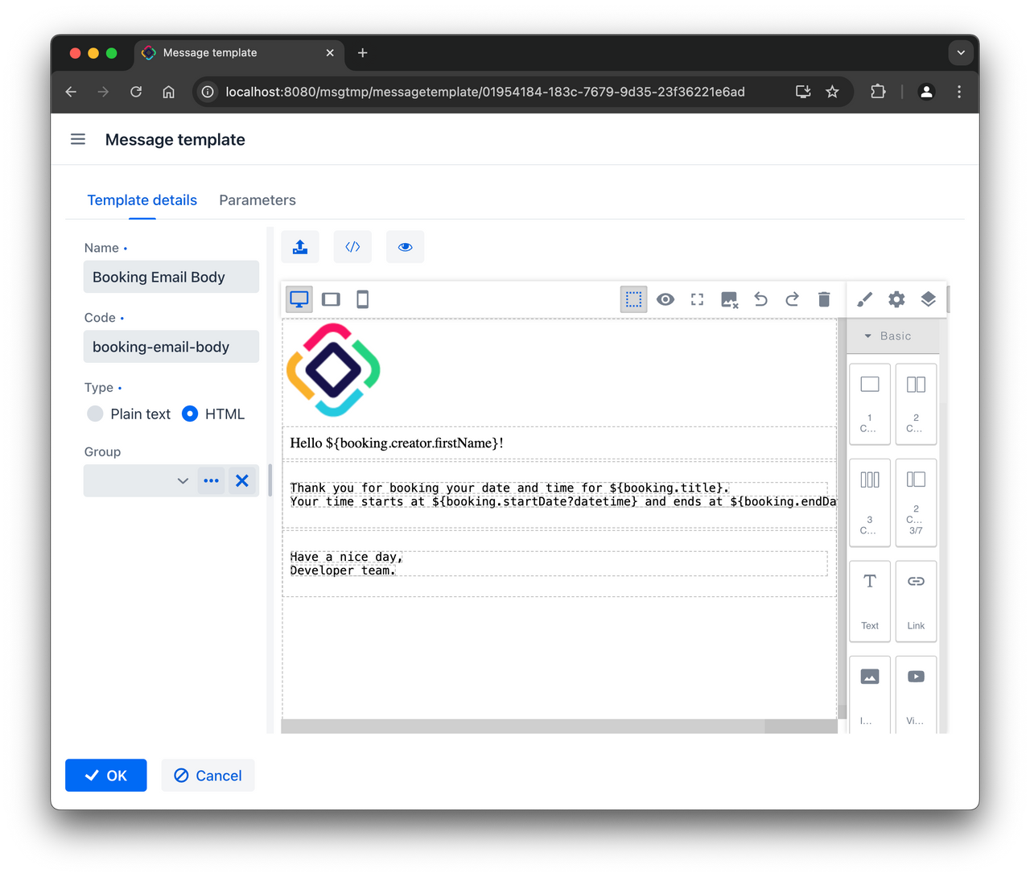Switch to the Parameters tab
This screenshot has height=877, width=1030.
[x=257, y=200]
